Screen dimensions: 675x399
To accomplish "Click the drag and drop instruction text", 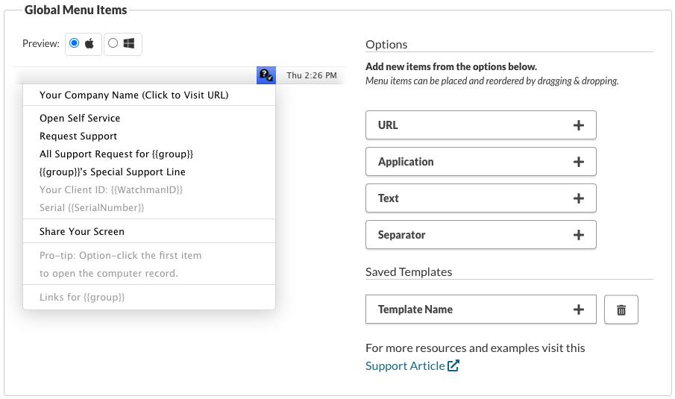I will point(492,81).
